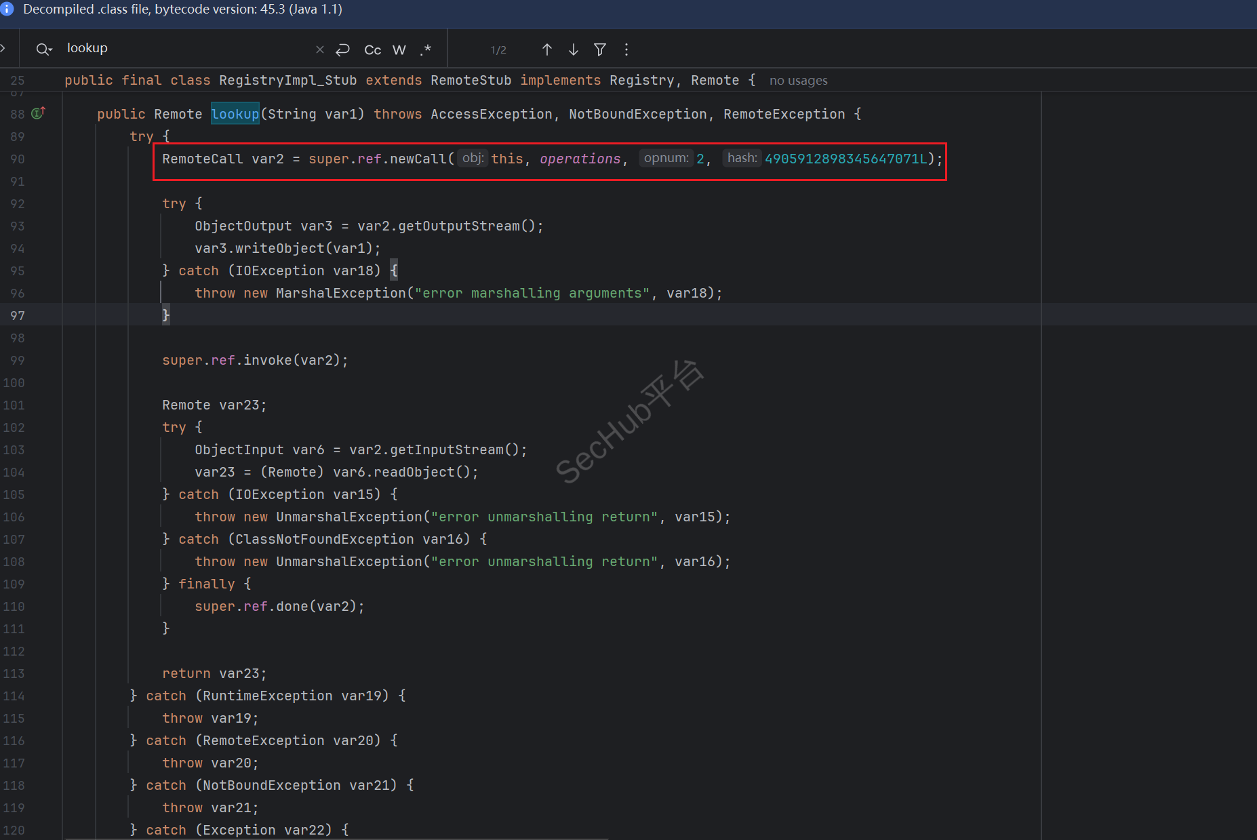Open search history via magnifier icon
Viewport: 1257px width, 840px height.
tap(44, 49)
